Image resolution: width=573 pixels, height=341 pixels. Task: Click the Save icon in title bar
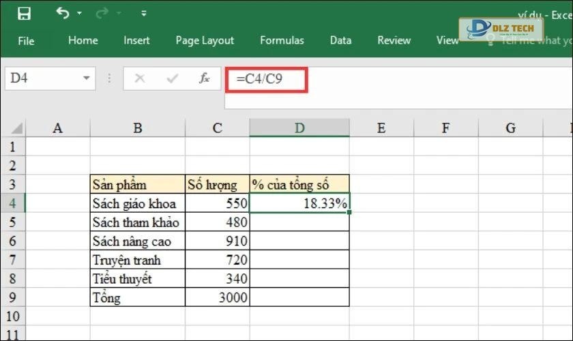pyautogui.click(x=24, y=14)
